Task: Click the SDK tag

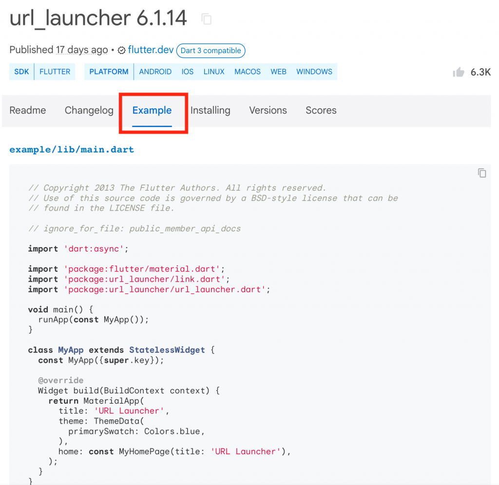Action: (x=21, y=72)
